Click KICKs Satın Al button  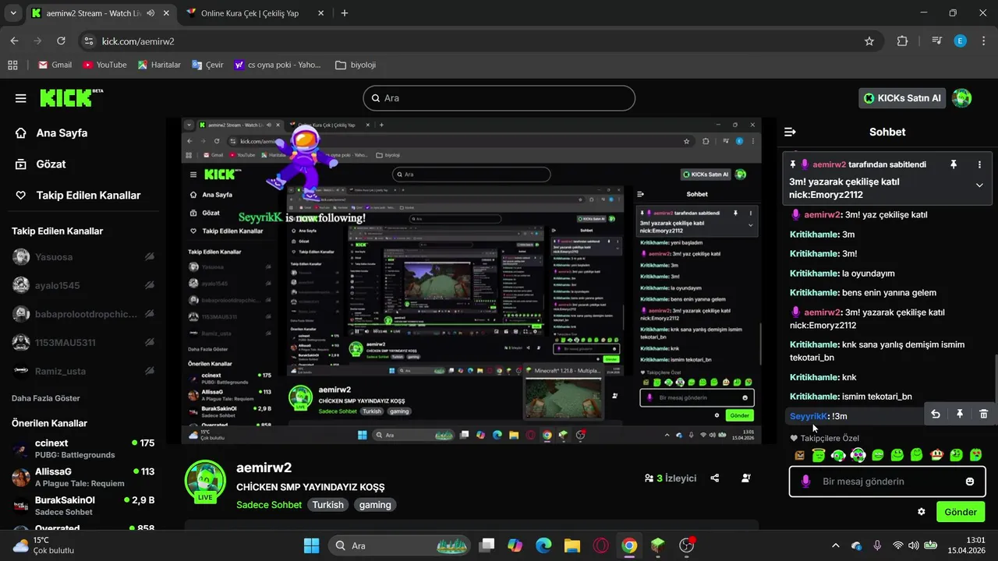(x=903, y=97)
